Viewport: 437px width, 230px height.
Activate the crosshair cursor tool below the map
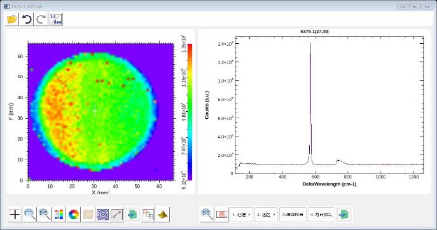tap(15, 214)
